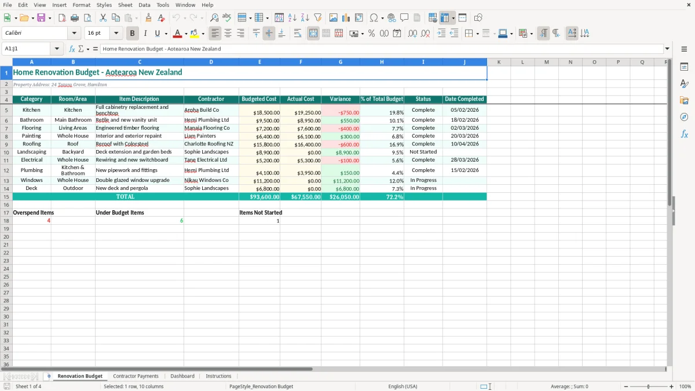Click zoom out minus button
The width and height of the screenshot is (695, 391).
(x=625, y=386)
